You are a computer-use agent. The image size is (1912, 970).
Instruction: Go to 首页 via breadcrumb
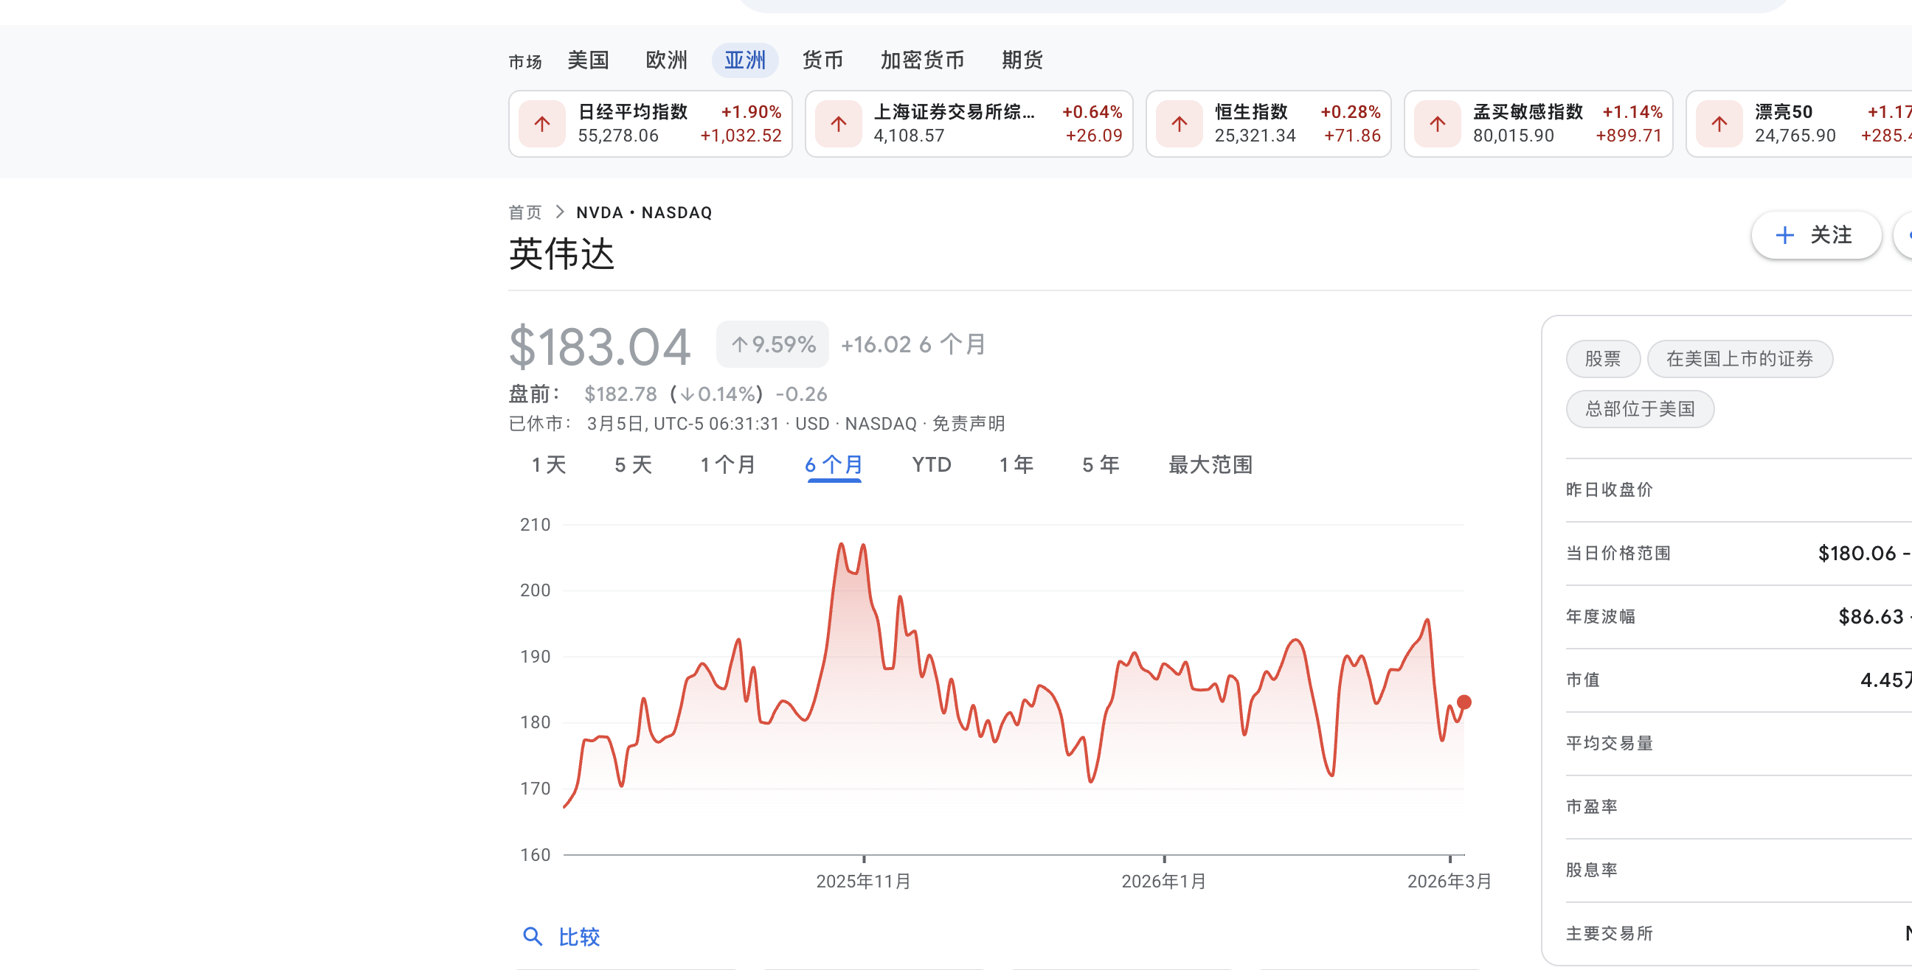pyautogui.click(x=524, y=213)
